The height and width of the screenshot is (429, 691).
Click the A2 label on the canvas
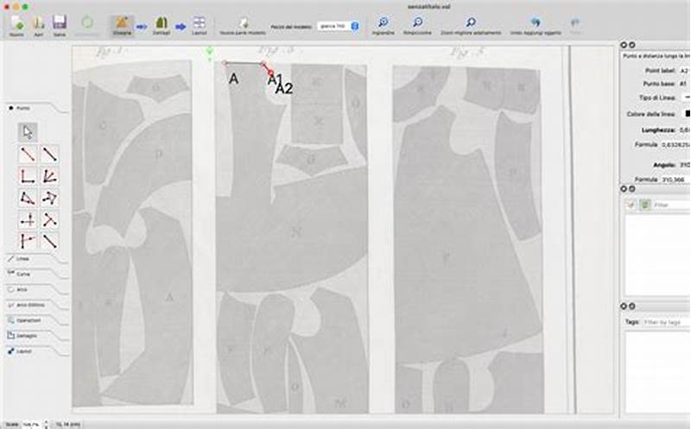point(284,89)
